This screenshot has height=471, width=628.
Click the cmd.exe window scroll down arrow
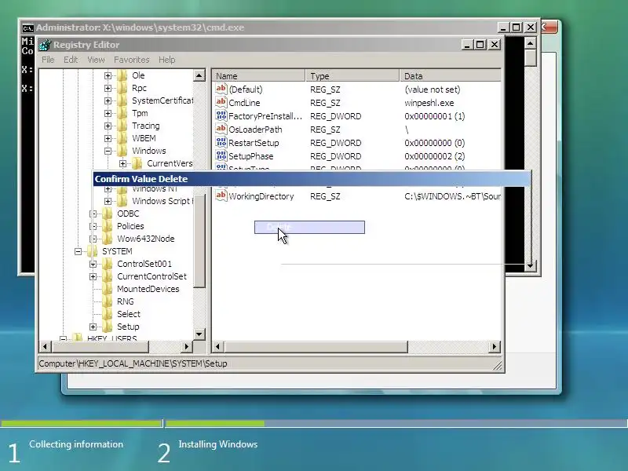coord(531,265)
